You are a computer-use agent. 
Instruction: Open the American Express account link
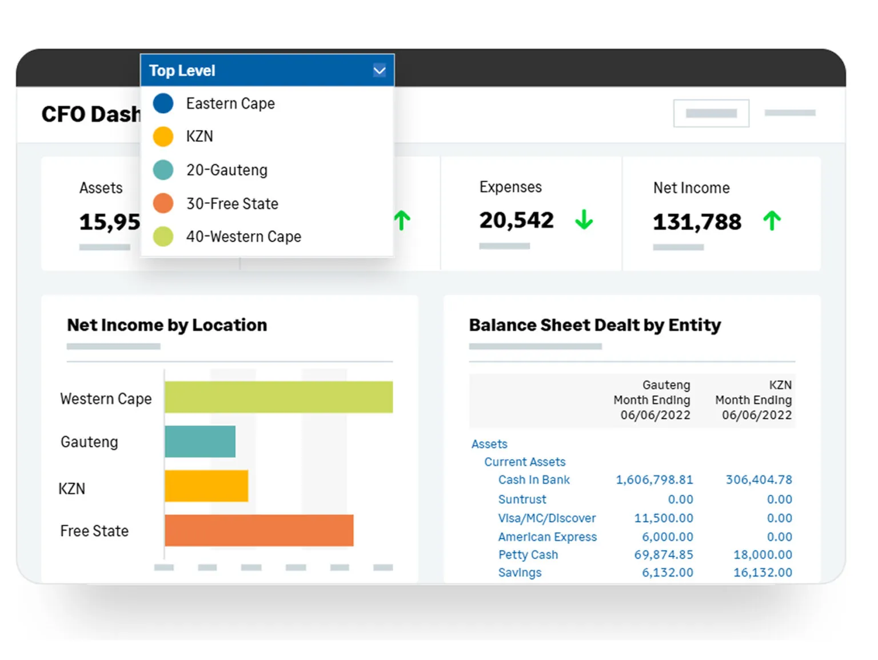pyautogui.click(x=547, y=537)
